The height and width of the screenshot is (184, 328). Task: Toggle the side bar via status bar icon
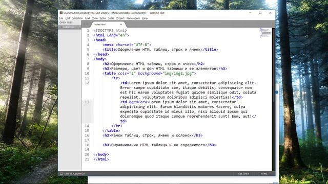tap(61, 174)
